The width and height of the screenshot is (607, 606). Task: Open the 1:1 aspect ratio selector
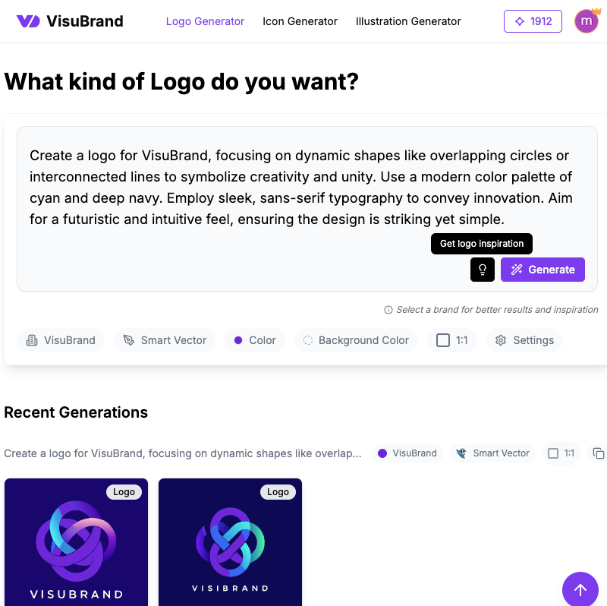pos(451,340)
